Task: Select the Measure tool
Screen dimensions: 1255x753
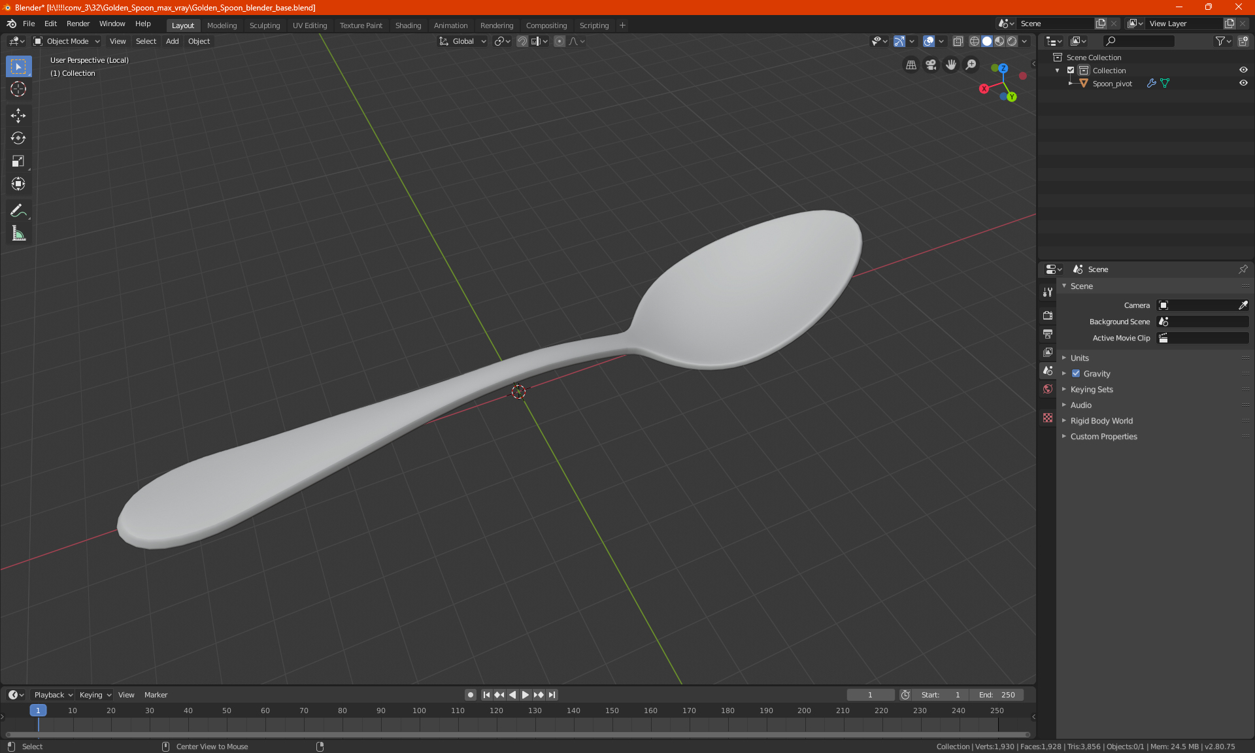Action: coord(18,233)
